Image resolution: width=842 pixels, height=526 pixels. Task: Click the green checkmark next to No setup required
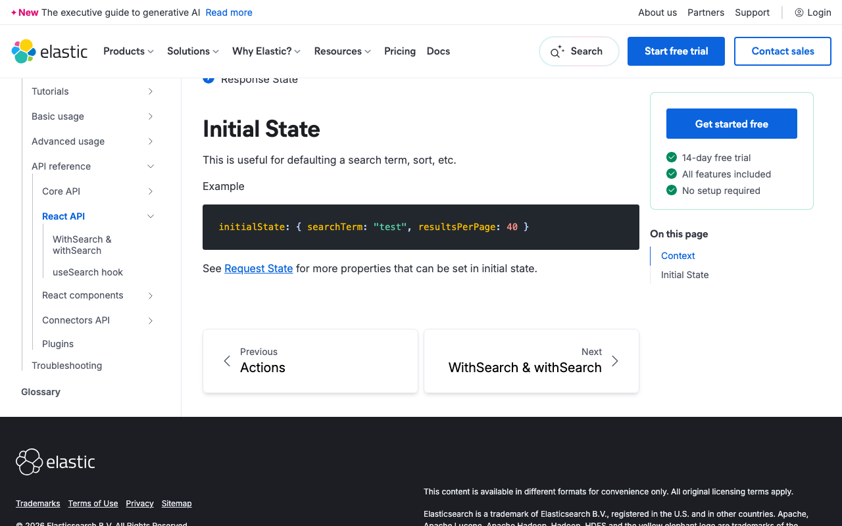(x=671, y=191)
